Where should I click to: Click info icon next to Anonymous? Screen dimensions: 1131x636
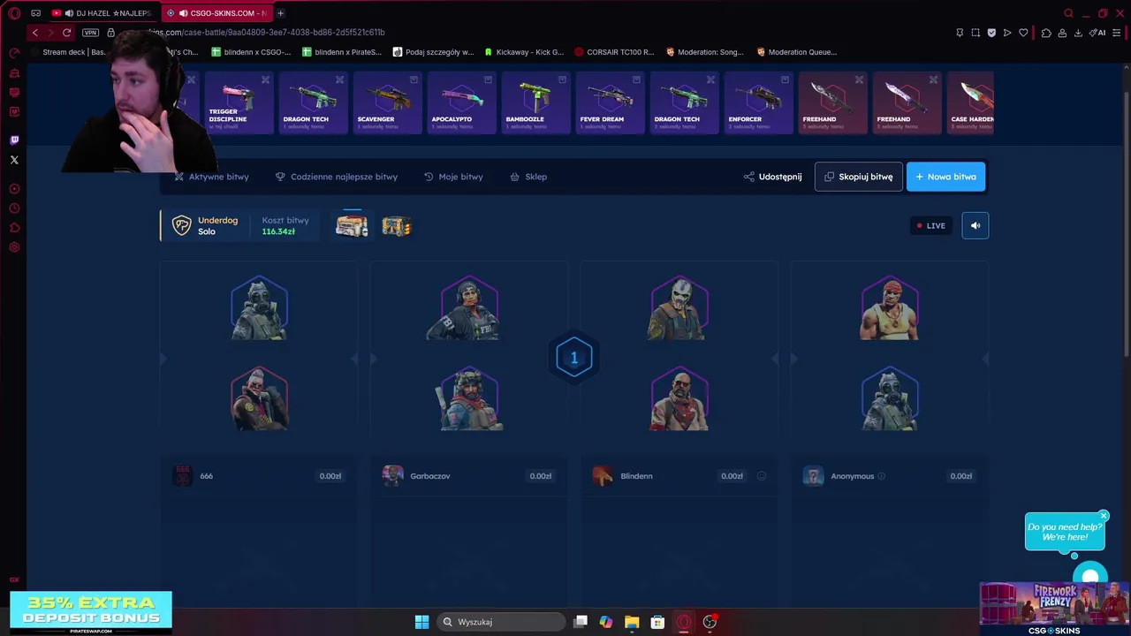point(881,476)
